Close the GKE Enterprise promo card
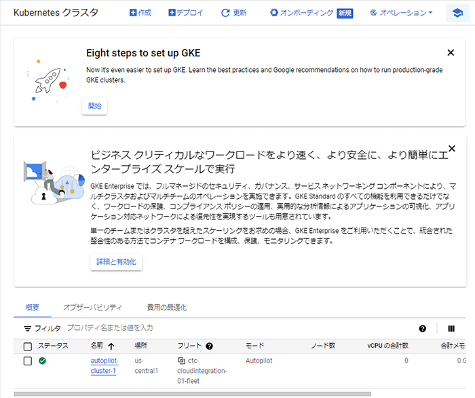The width and height of the screenshot is (475, 398). point(452,148)
